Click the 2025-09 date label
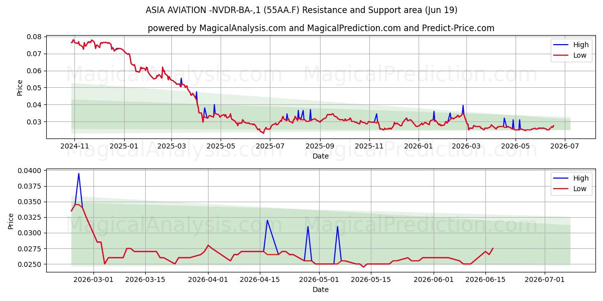Viewport: 603px width, 301px height. coord(320,146)
